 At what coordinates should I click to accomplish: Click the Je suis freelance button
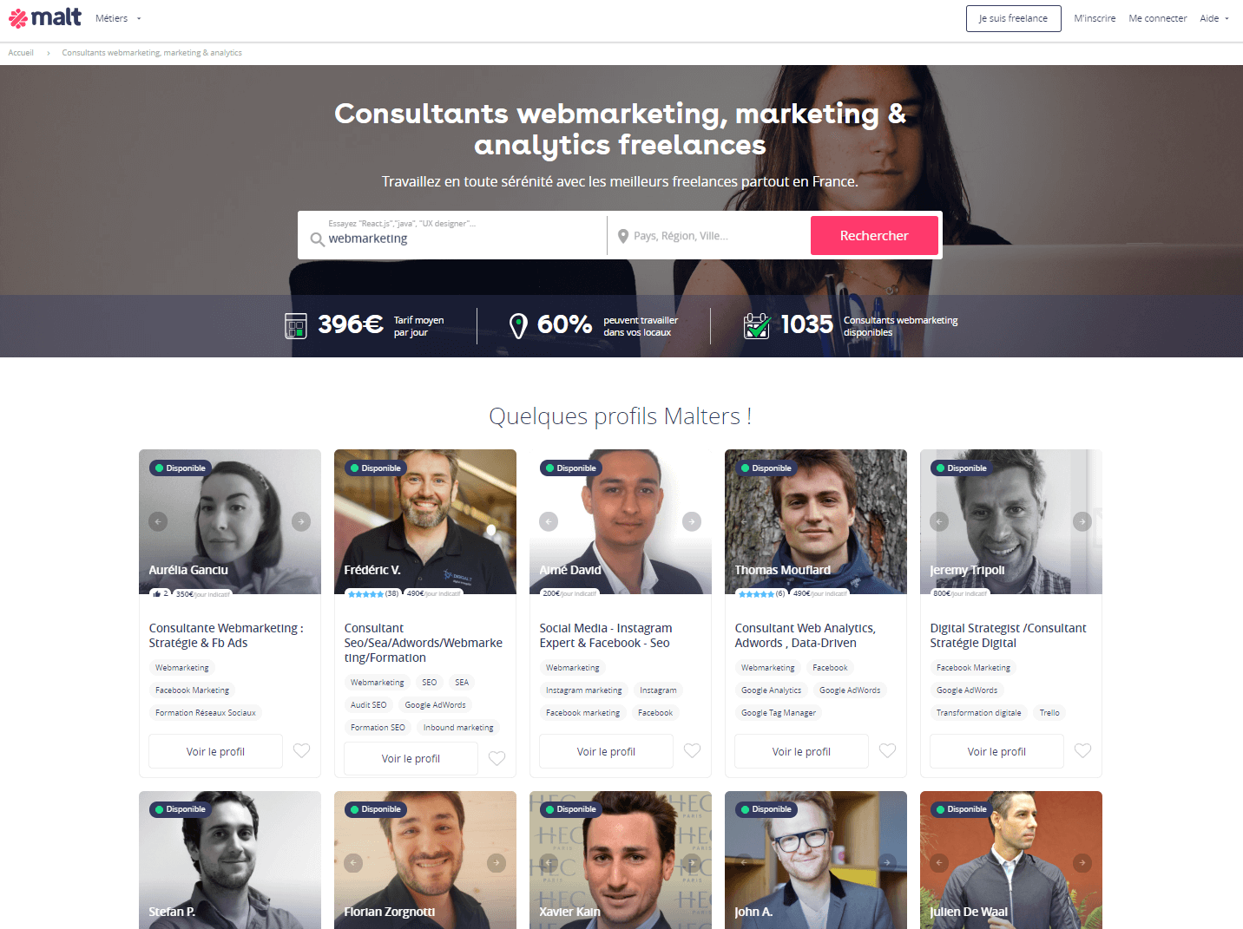click(x=1013, y=18)
